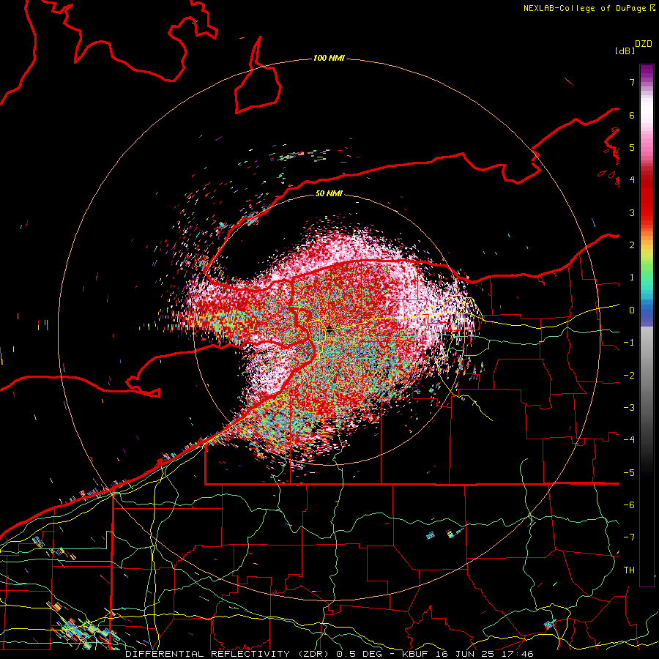Image resolution: width=659 pixels, height=659 pixels.
Task: Click the -6 value on the color scale
Action: pos(629,505)
